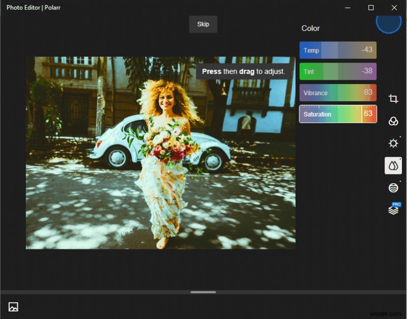The width and height of the screenshot is (407, 319).
Task: Expand bottom panel using the drag handle
Action: coord(203,292)
